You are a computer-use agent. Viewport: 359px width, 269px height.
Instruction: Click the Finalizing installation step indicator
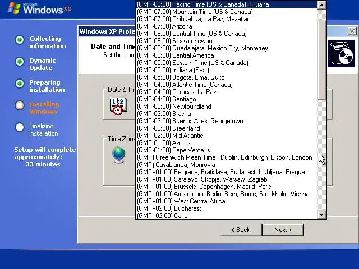coord(20,127)
